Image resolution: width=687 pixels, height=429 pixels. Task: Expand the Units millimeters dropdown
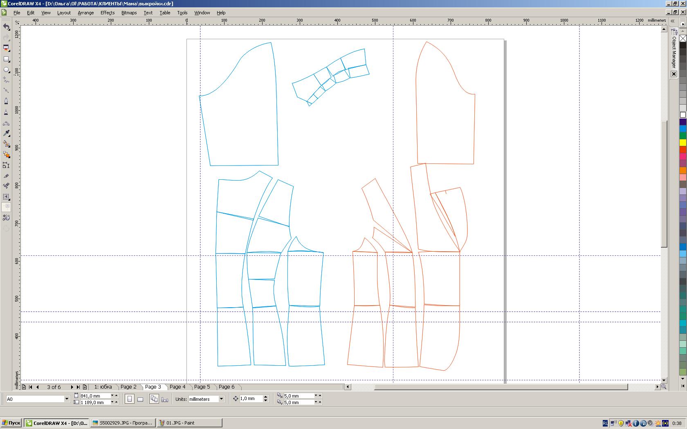coord(221,399)
